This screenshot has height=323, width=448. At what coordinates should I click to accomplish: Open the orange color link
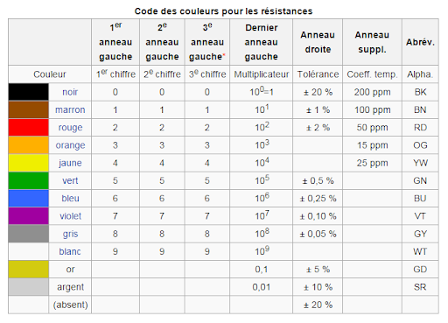tap(70, 145)
